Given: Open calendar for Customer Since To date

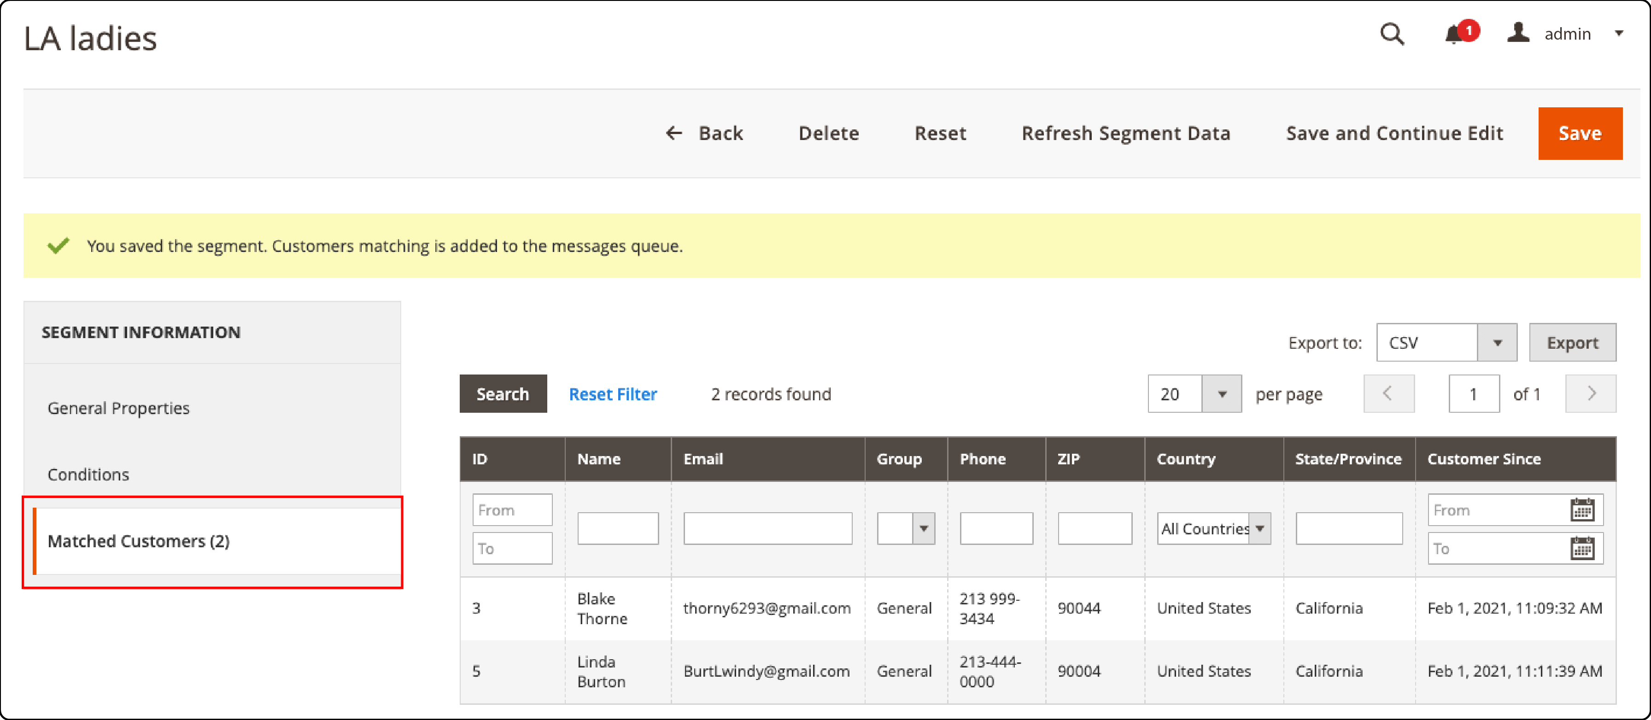Looking at the screenshot, I should (1582, 549).
